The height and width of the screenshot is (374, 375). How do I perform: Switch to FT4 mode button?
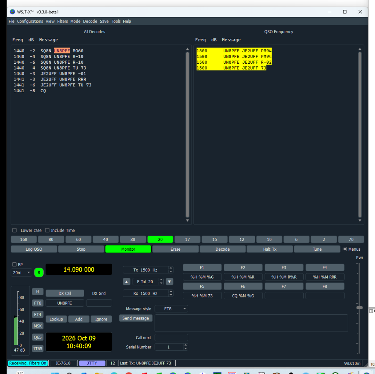[38, 314]
